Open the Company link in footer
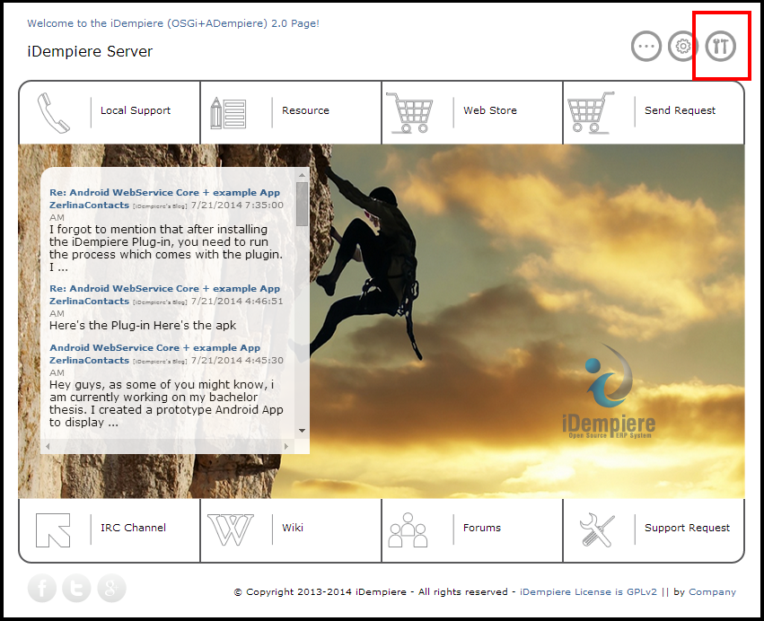Viewport: 764px width, 621px height. pos(712,591)
